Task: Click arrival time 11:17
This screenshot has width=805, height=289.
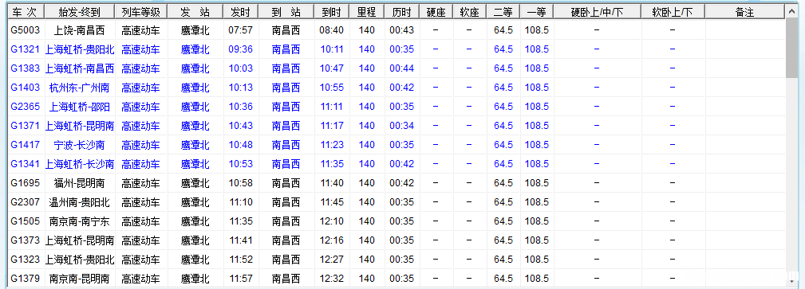Action: point(332,126)
